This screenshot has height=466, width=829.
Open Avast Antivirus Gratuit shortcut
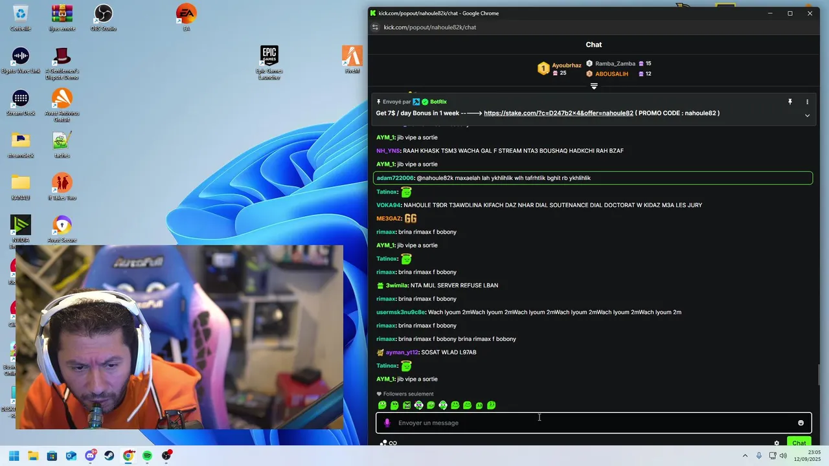pos(62,105)
